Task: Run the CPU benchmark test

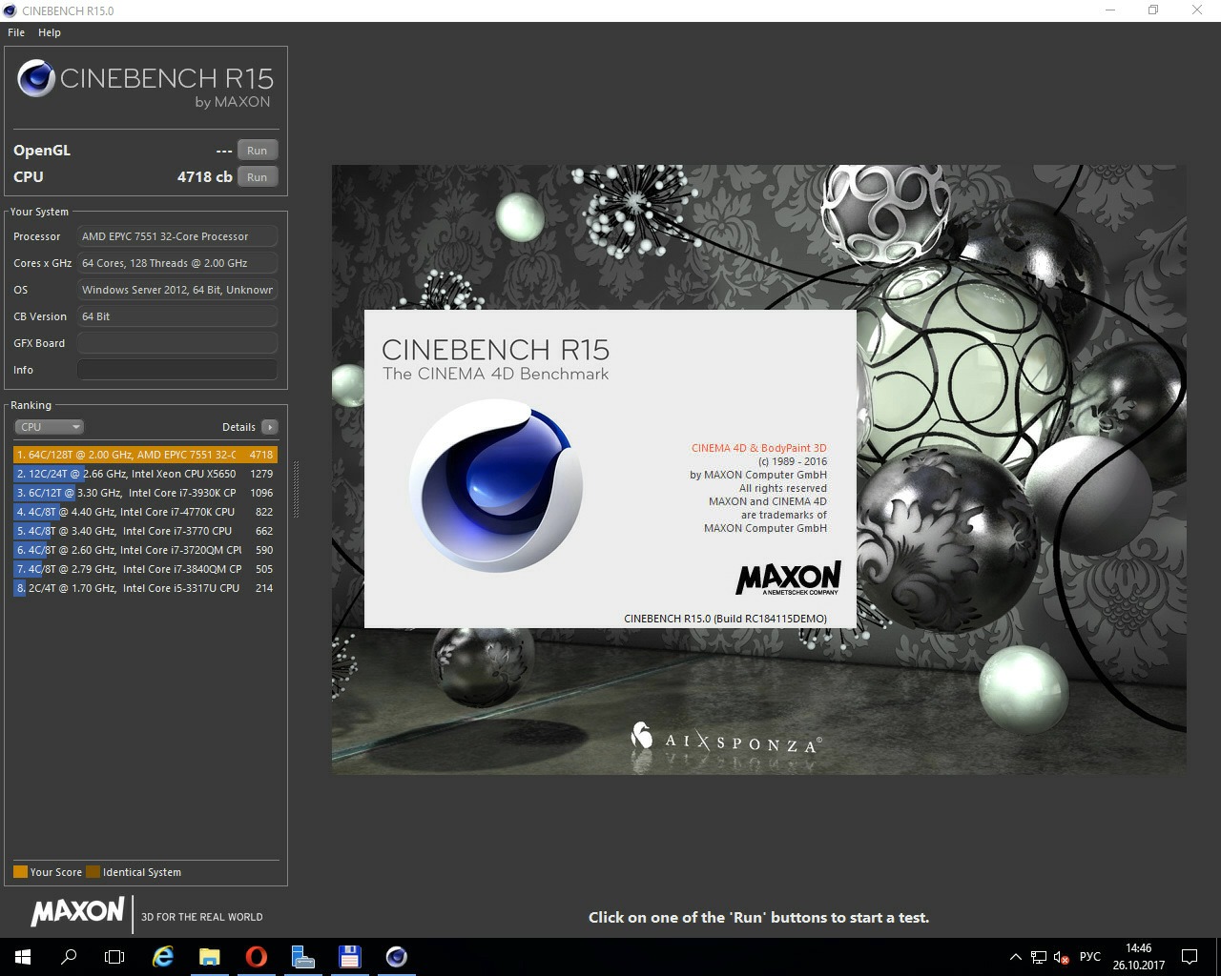Action: 258,177
